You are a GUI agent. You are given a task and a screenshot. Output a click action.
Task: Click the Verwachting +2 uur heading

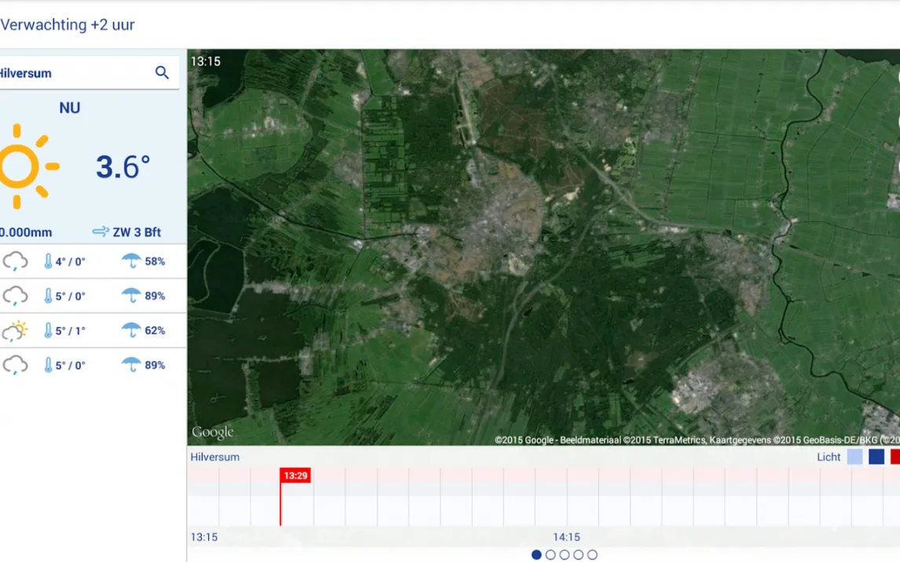[x=68, y=24]
